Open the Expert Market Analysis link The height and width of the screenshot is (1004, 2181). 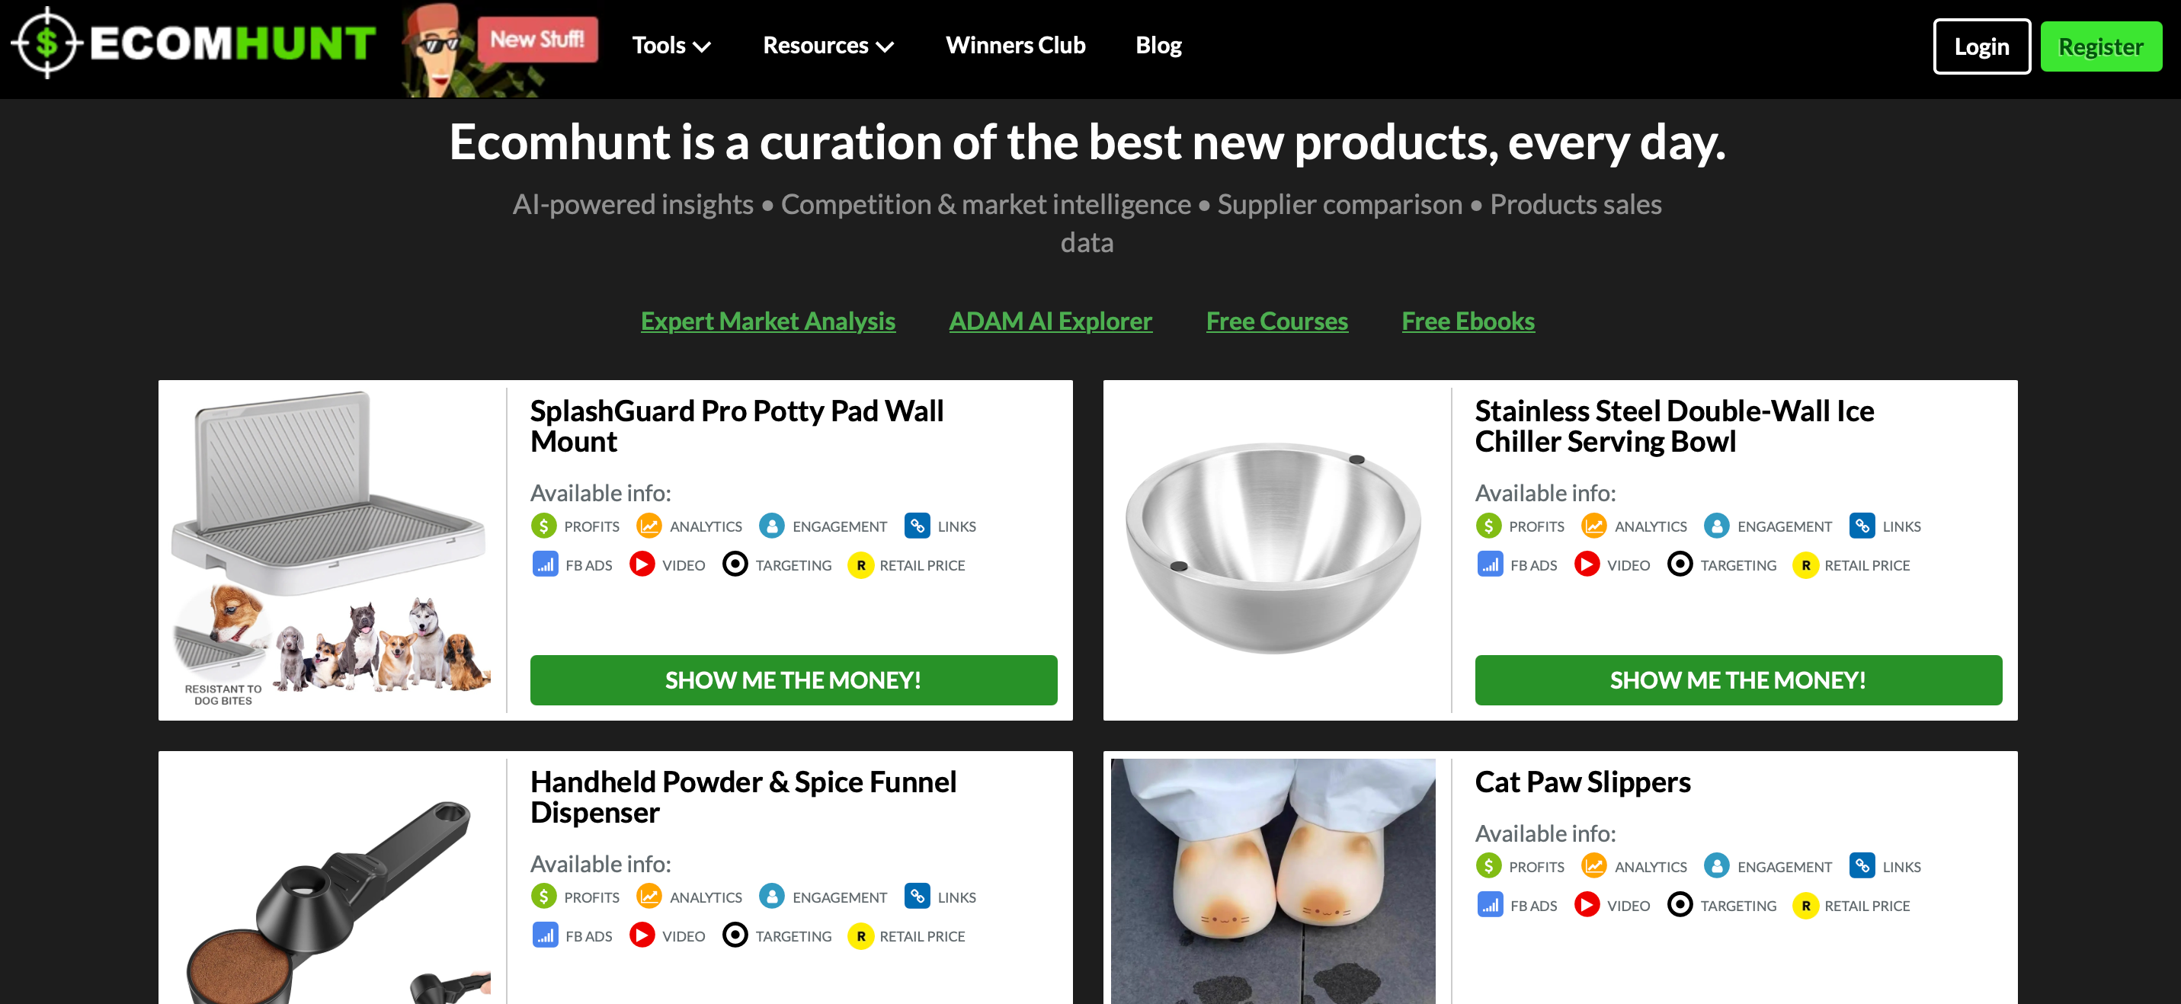(x=767, y=321)
